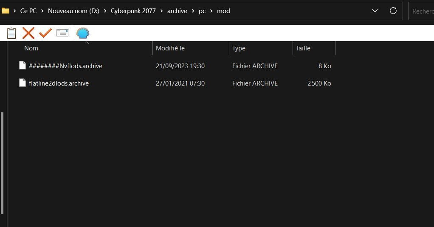Click the refresh button beside address bar

393,11
